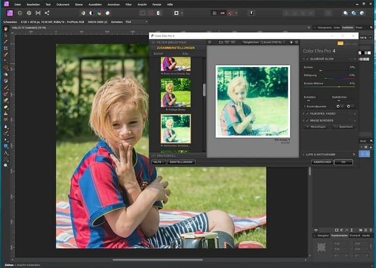This screenshot has width=376, height=268.
Task: Select the Move tool arrow
Action: [x=6, y=35]
